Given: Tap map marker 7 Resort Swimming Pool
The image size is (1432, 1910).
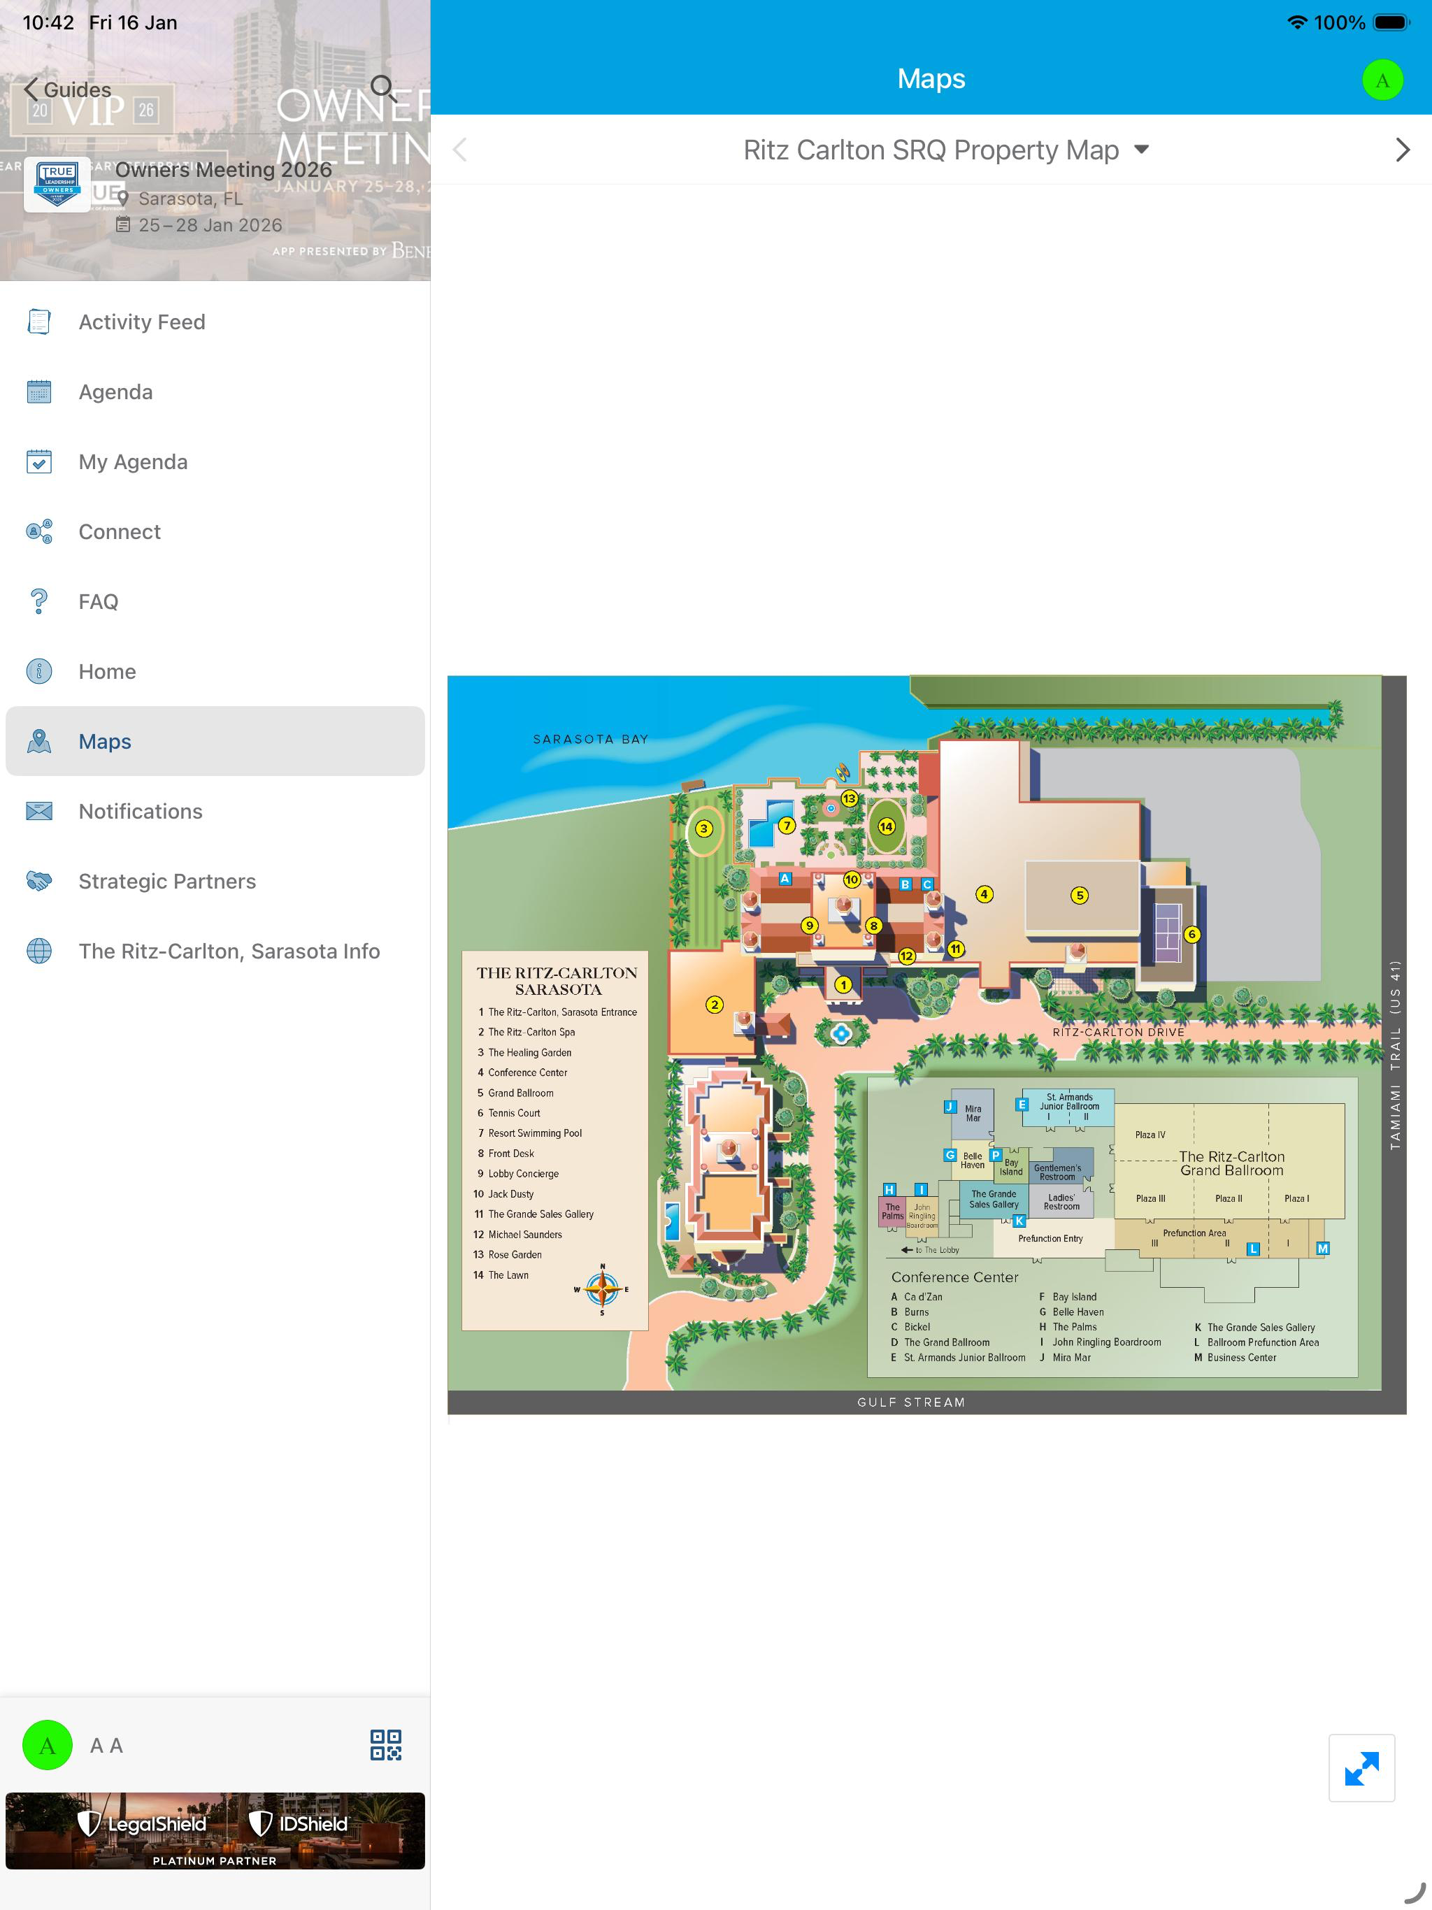Looking at the screenshot, I should tap(786, 826).
